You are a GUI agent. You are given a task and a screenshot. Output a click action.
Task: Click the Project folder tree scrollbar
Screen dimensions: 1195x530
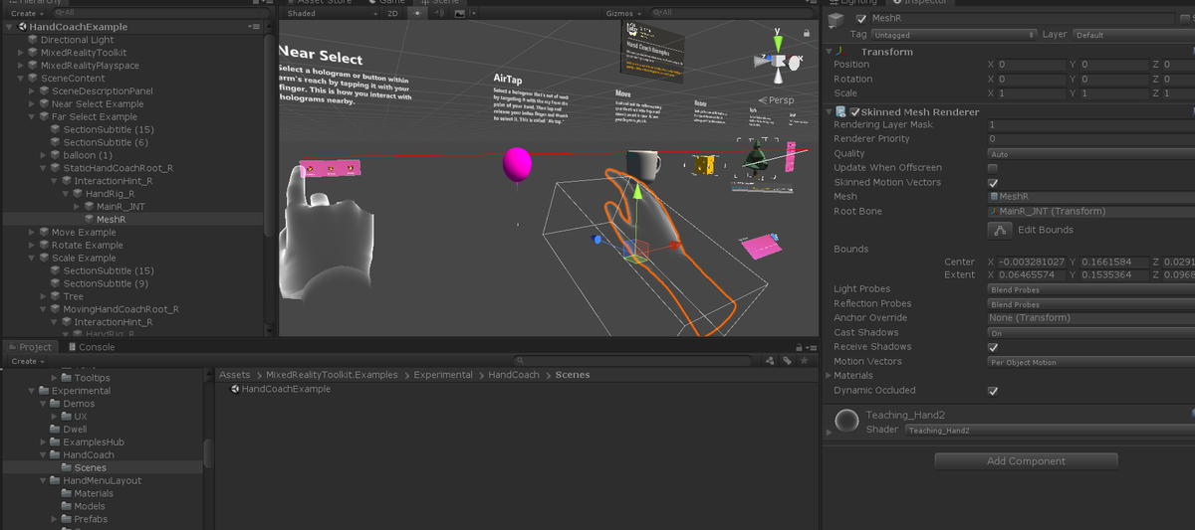[x=208, y=452]
